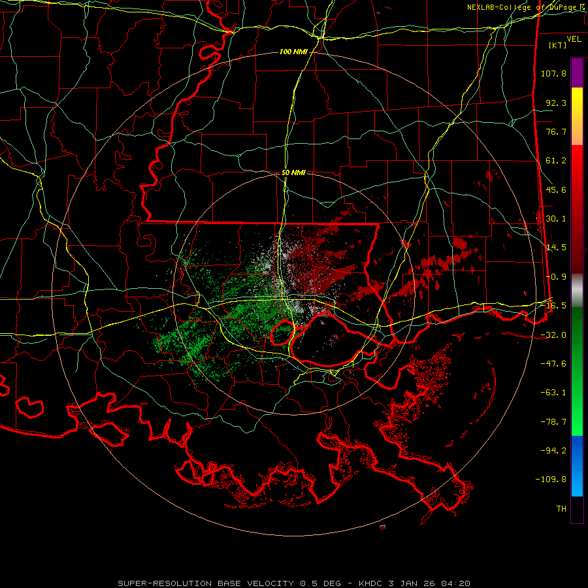Click the 45.6 velocity scale value

[x=556, y=189]
